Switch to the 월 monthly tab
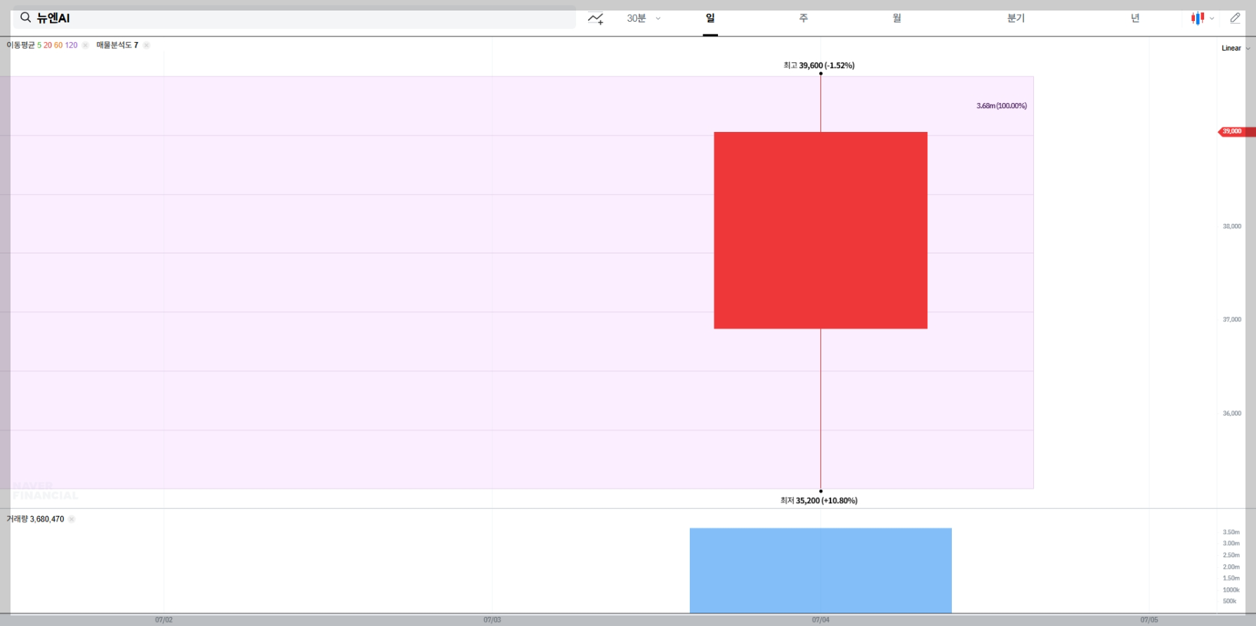 click(x=897, y=18)
